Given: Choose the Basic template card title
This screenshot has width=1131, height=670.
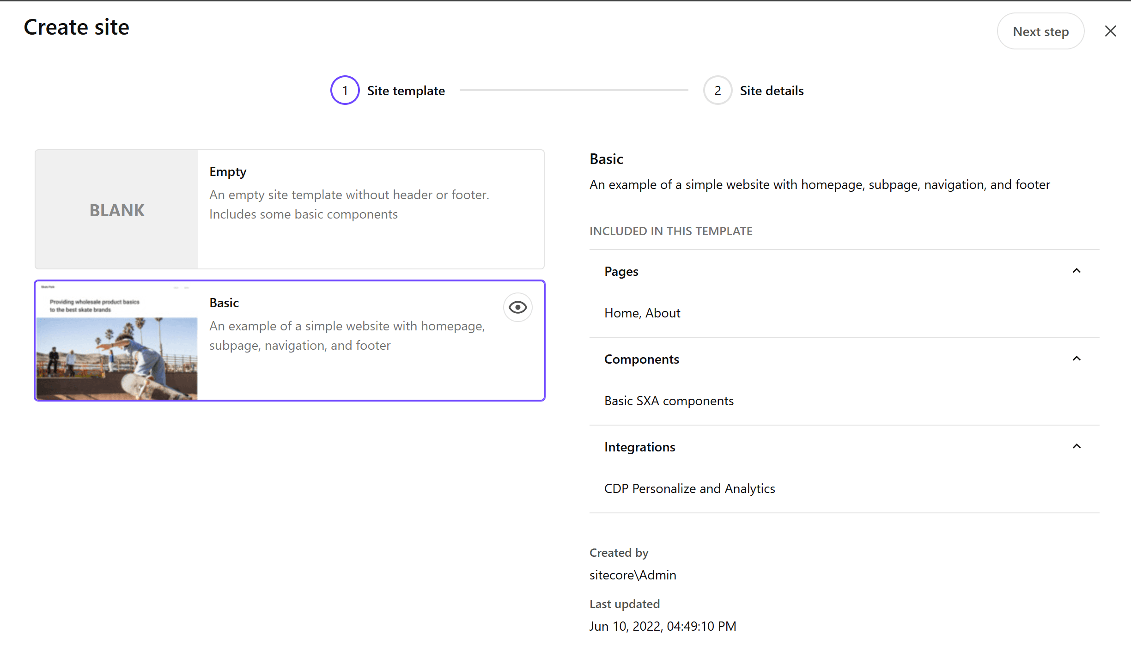Looking at the screenshot, I should pyautogui.click(x=224, y=303).
